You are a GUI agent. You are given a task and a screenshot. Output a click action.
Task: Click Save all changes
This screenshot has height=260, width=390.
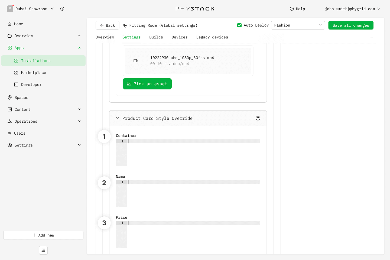coord(351,25)
